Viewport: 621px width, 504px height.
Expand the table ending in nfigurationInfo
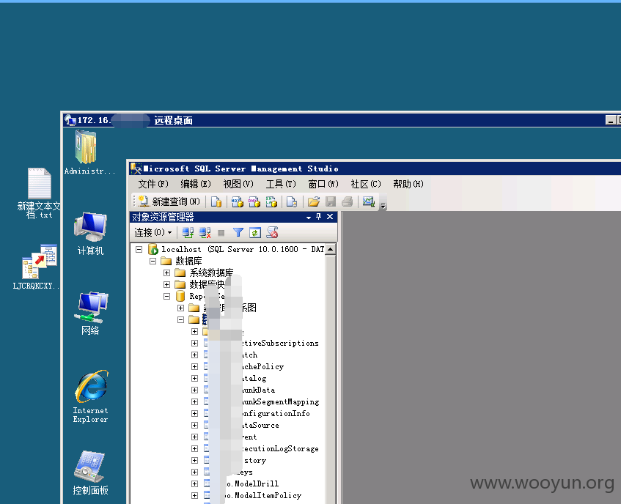click(x=194, y=413)
